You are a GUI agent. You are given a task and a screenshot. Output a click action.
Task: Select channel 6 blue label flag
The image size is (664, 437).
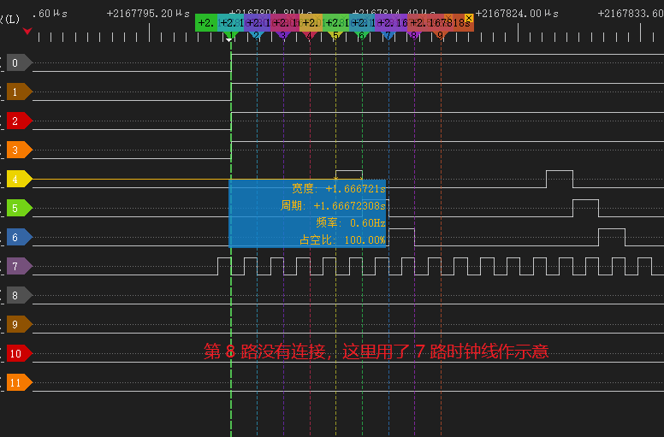(x=19, y=238)
